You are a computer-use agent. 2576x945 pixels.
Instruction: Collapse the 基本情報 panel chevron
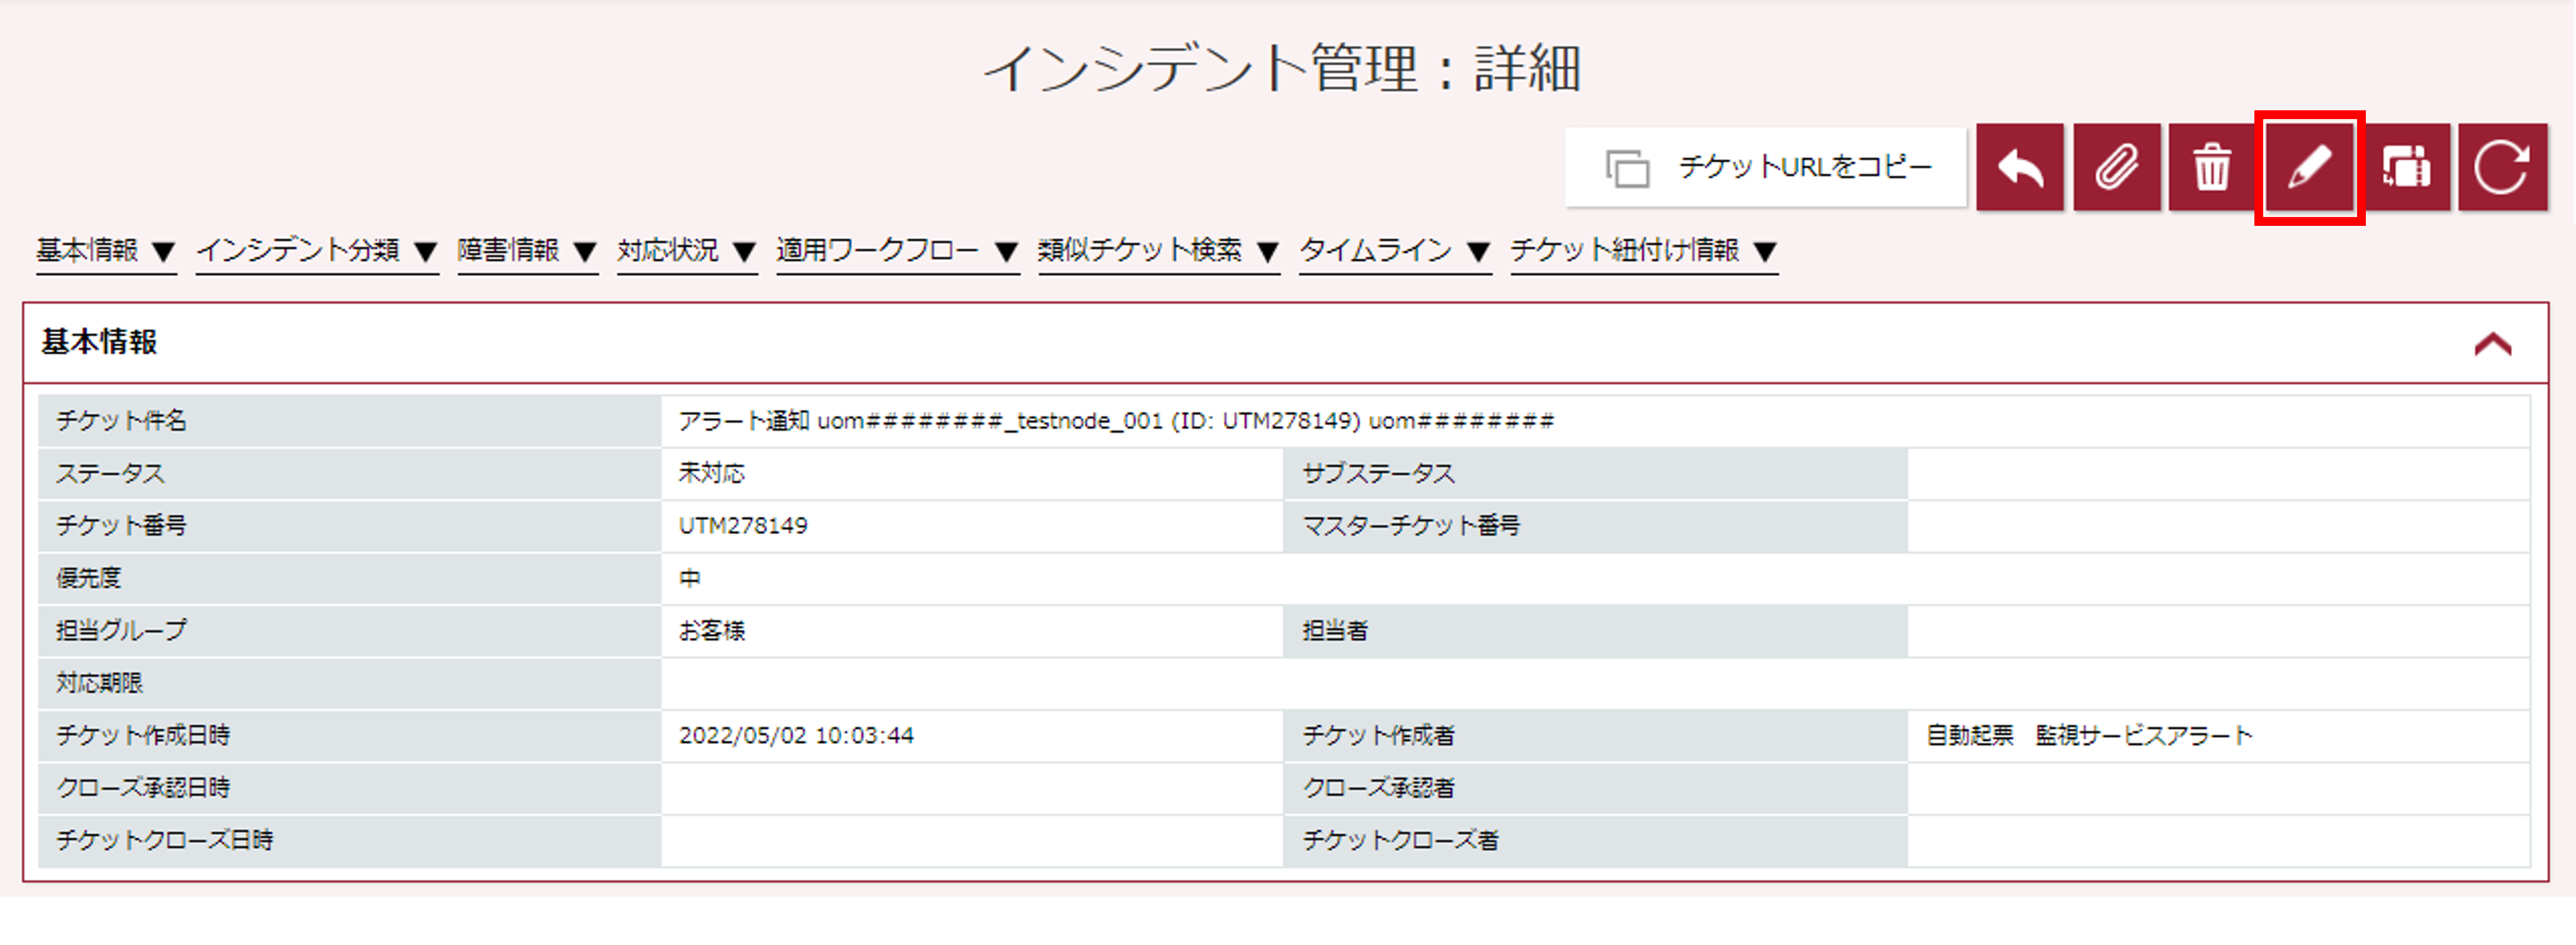(x=2493, y=344)
